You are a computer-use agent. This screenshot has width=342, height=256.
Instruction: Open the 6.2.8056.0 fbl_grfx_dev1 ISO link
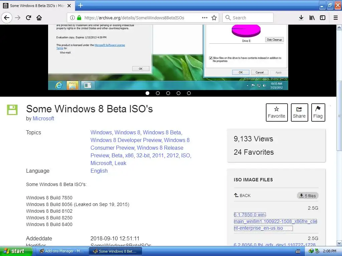click(x=275, y=245)
